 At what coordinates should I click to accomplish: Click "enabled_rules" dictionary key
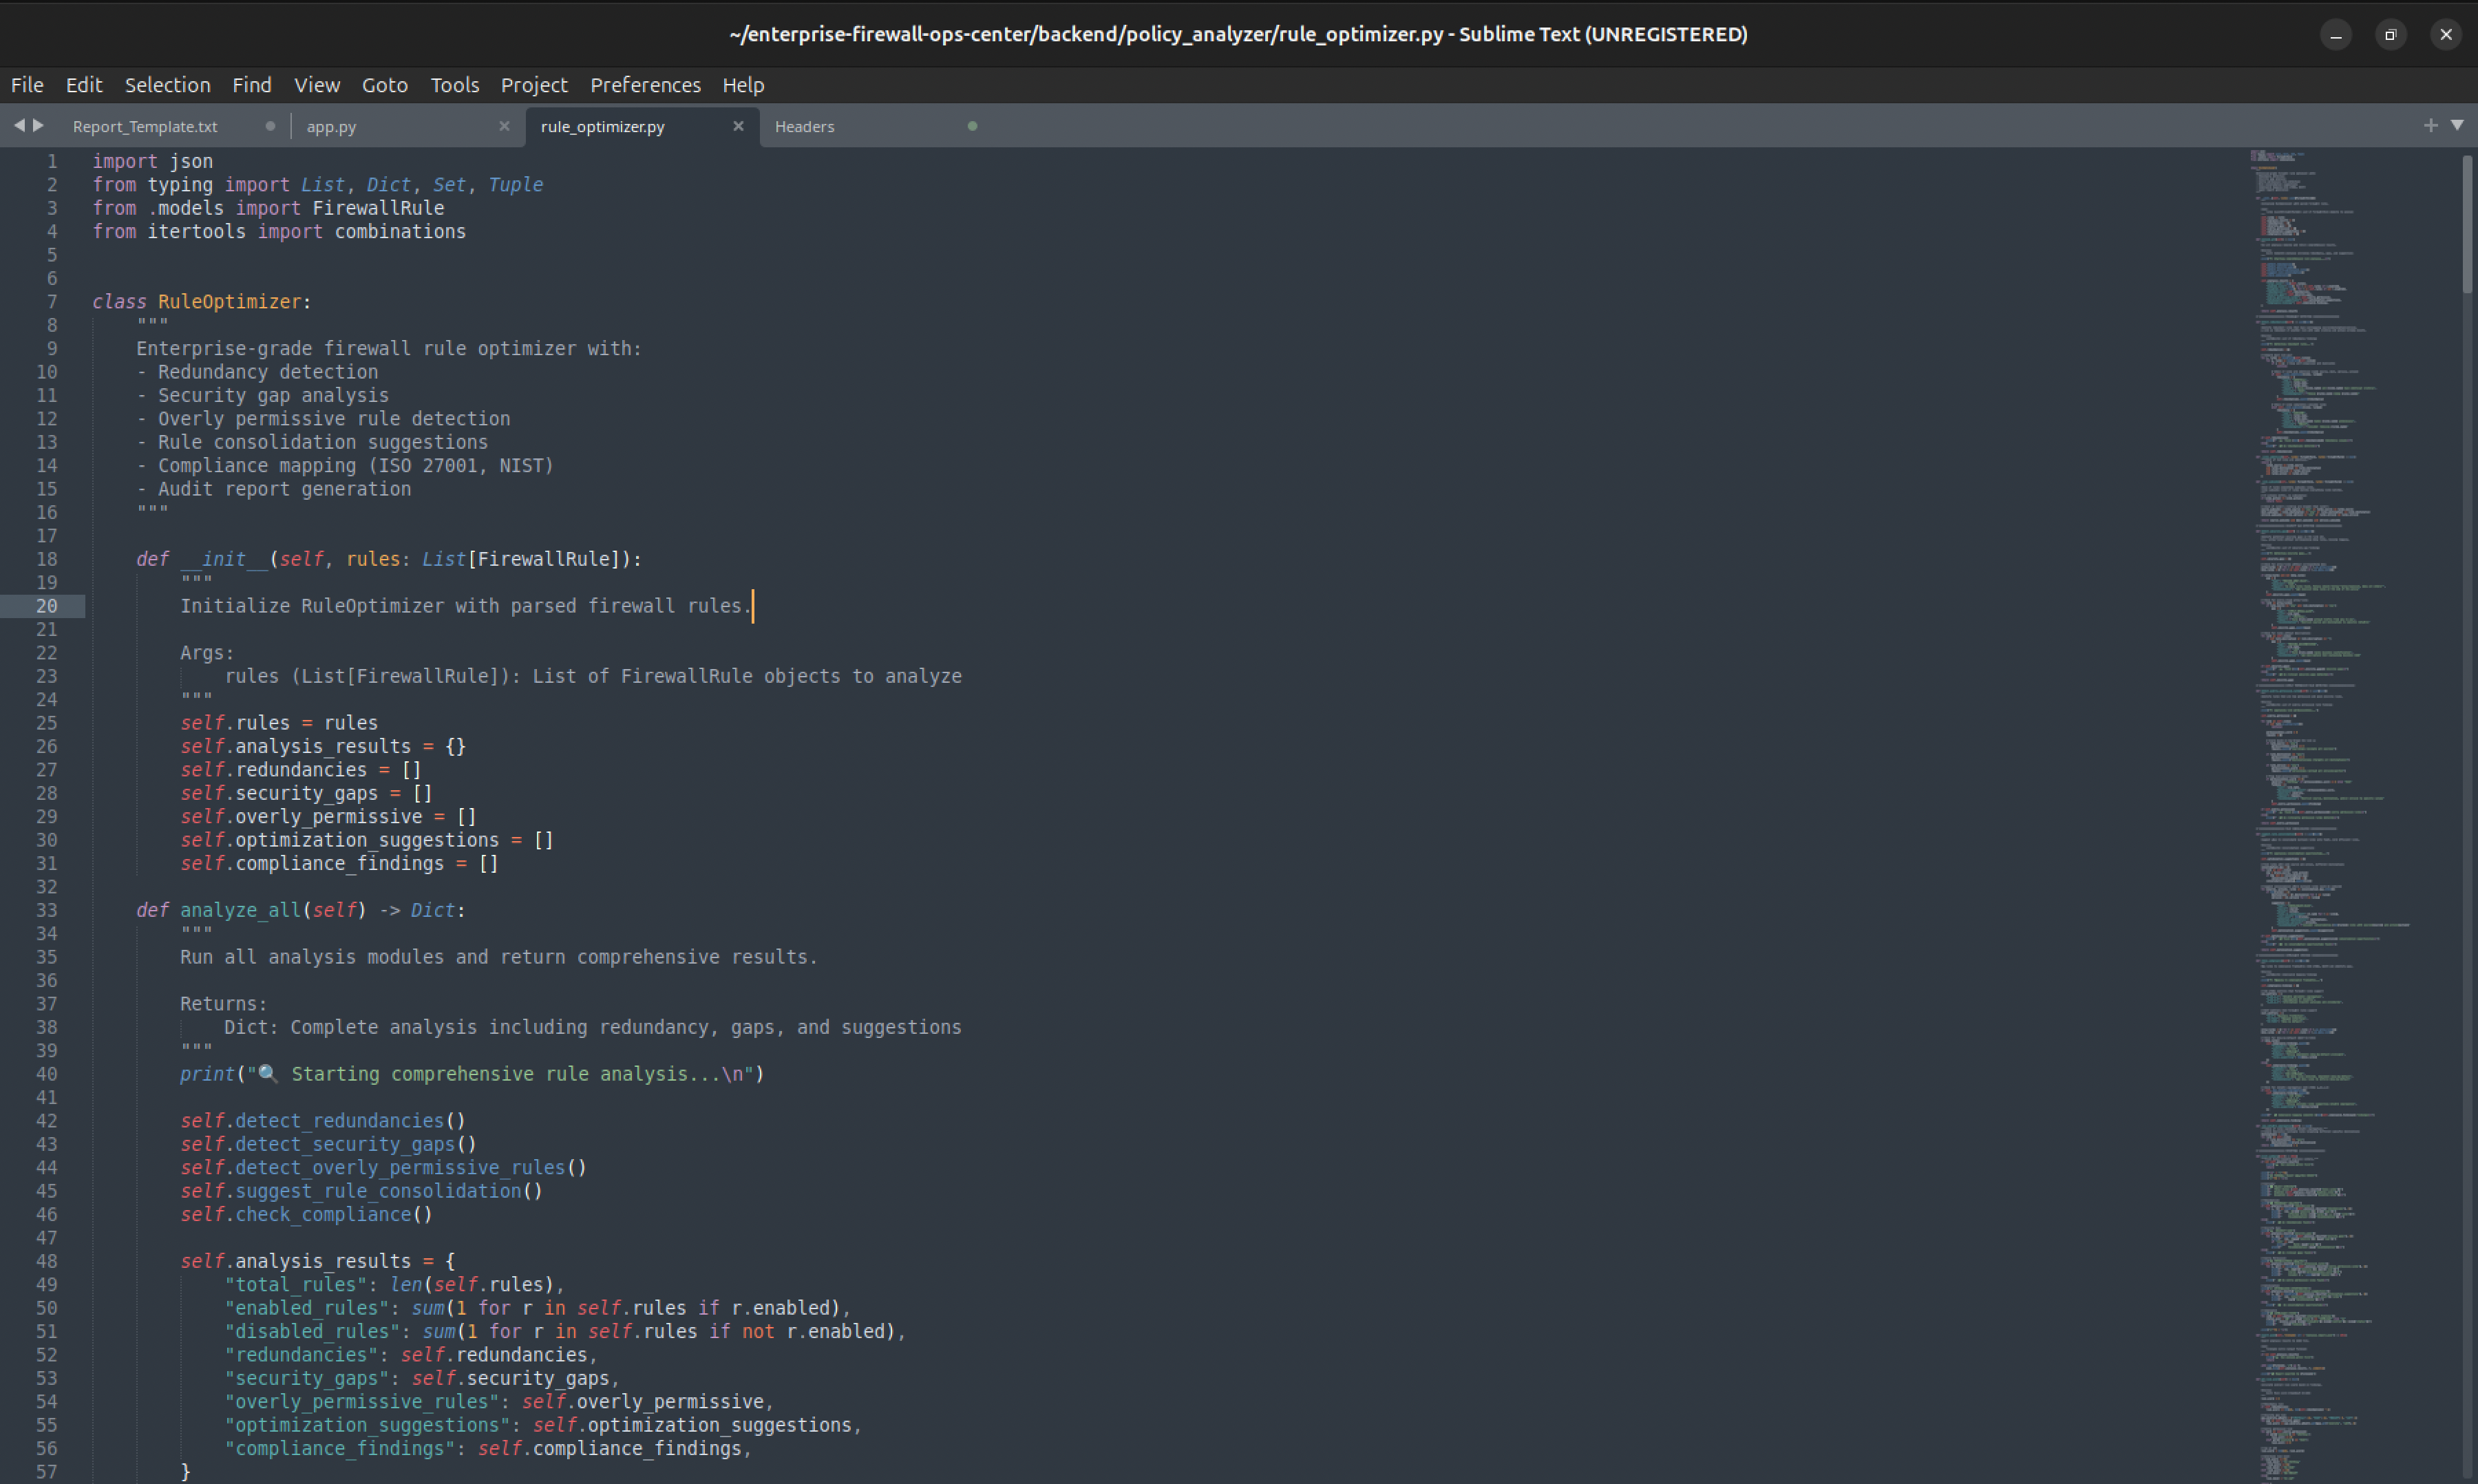pyautogui.click(x=307, y=1308)
